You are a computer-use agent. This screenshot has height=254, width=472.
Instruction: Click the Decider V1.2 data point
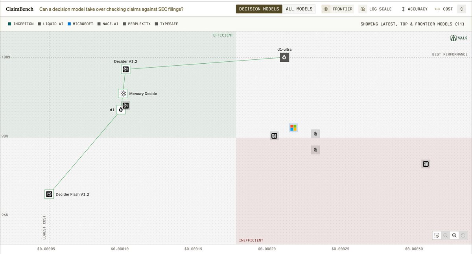[x=126, y=70]
